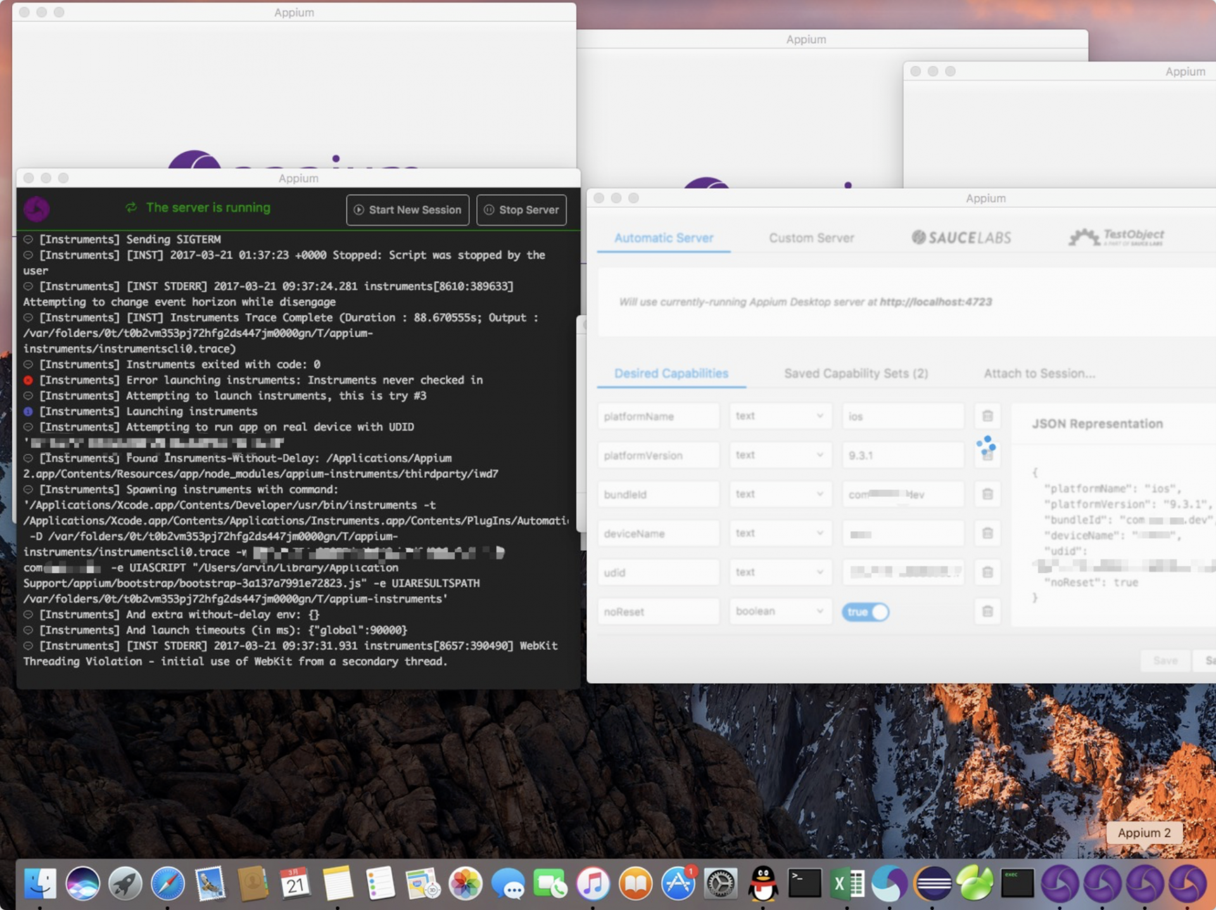Switch to Automatic Server tab
This screenshot has width=1216, height=910.
(x=664, y=238)
